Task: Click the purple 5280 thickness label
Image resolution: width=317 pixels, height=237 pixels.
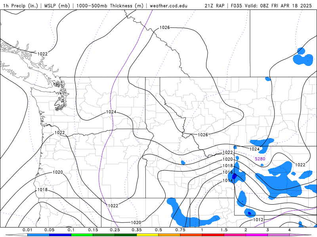Action: click(x=260, y=159)
